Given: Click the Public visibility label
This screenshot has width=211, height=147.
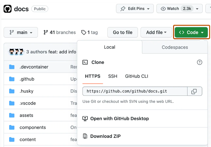Looking at the screenshot, I should click(x=40, y=9).
